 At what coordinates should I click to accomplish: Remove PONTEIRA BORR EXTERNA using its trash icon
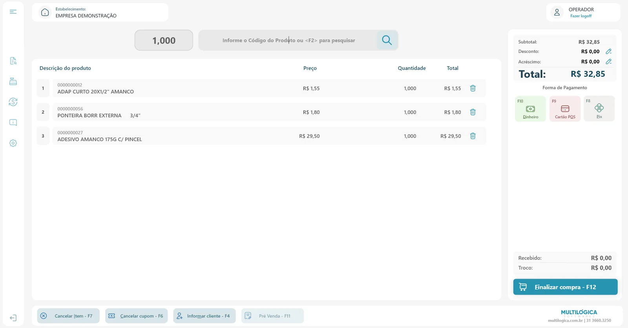click(473, 112)
